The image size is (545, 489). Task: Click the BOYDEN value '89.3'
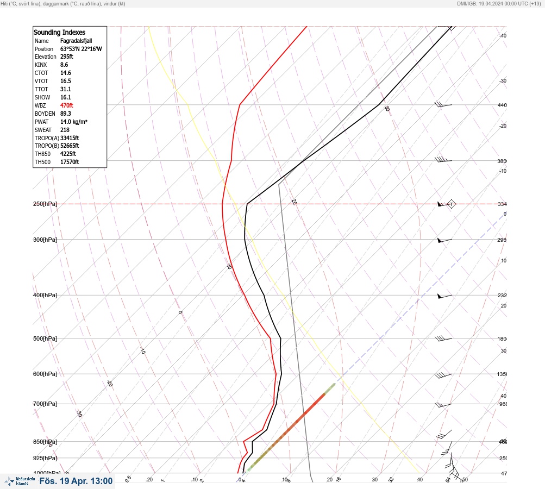click(x=66, y=114)
